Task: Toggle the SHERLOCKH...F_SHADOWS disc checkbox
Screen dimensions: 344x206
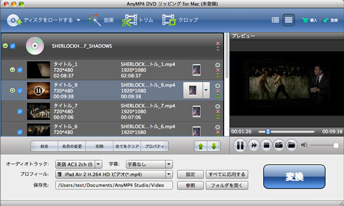Action: click(13, 46)
